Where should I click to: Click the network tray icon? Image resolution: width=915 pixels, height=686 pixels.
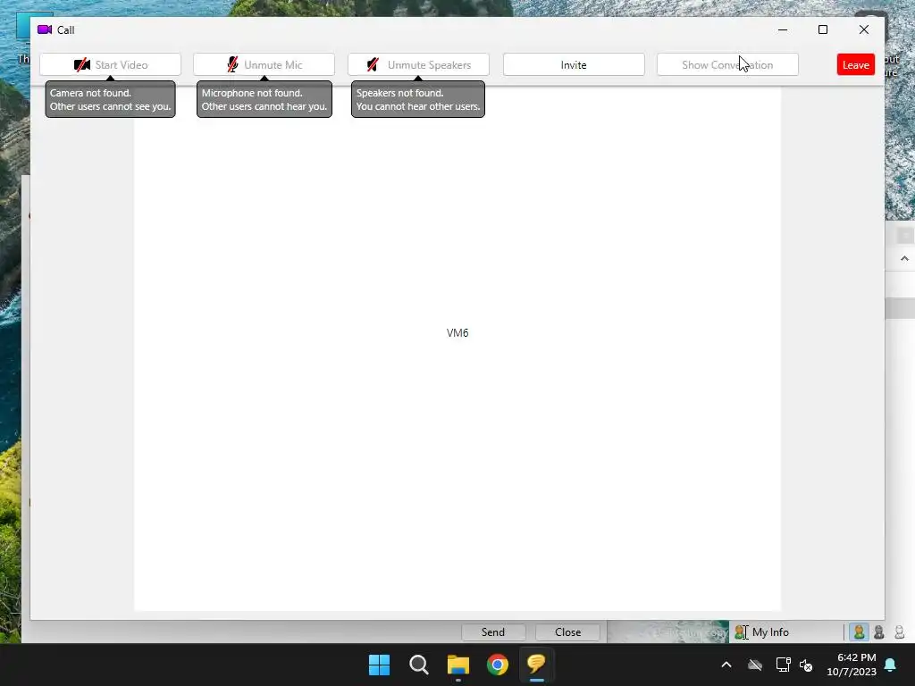point(783,665)
